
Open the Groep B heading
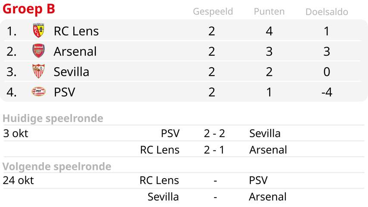point(28,9)
